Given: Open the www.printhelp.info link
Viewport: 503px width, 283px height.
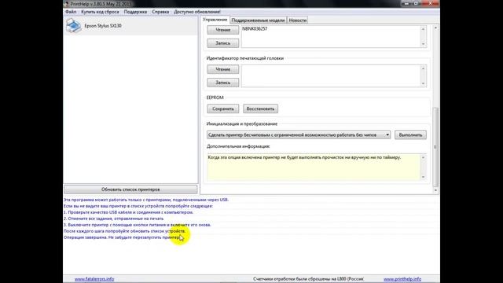Looking at the screenshot, I should pos(402,279).
